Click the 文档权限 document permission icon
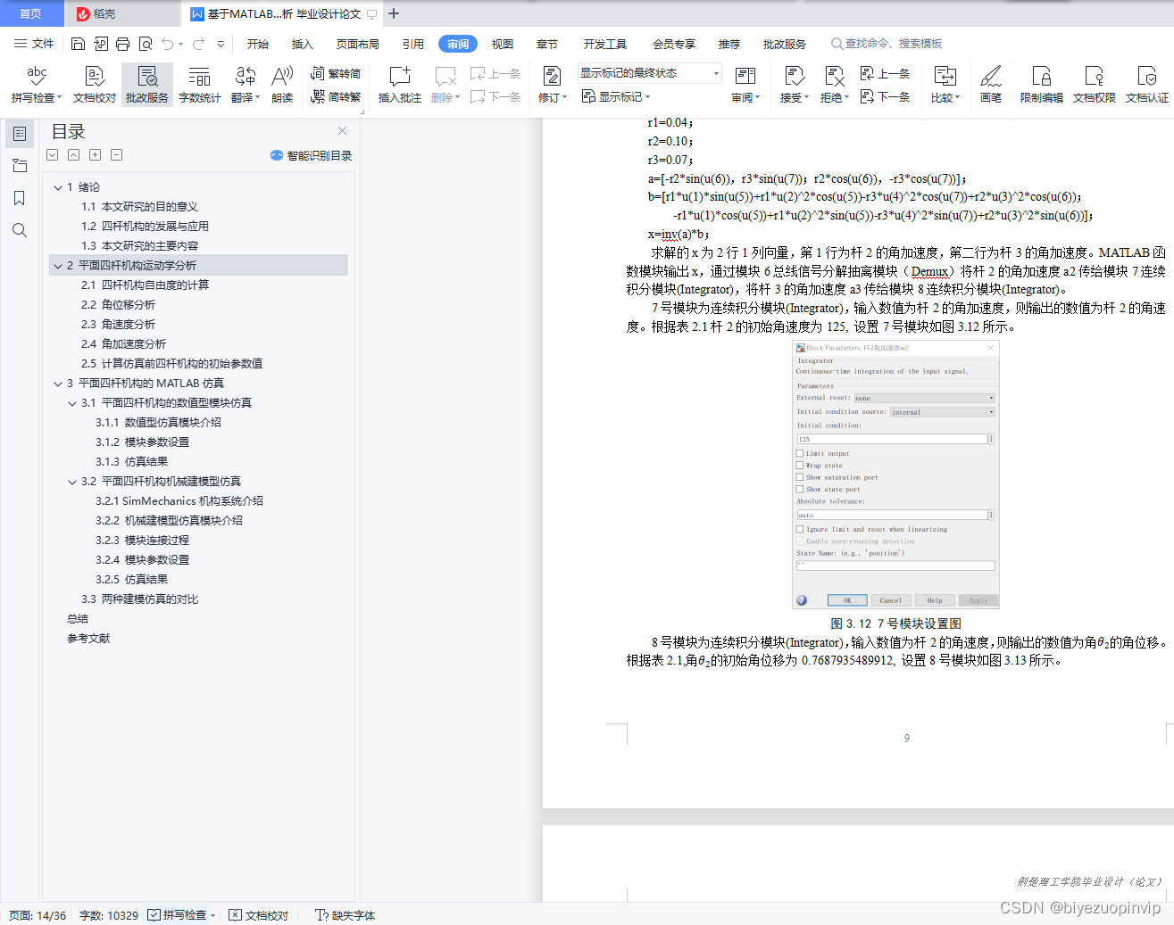The width and height of the screenshot is (1174, 925). 1095,85
